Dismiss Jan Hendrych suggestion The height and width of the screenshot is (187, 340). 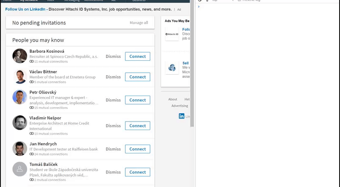[x=113, y=149]
